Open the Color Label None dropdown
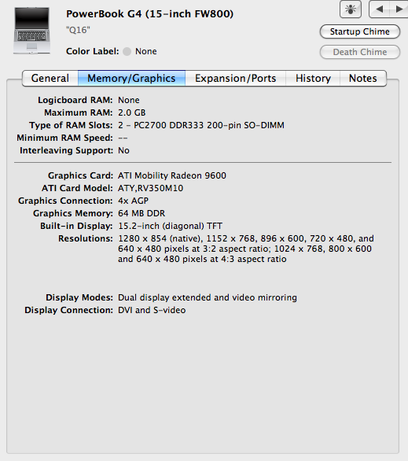This screenshot has height=461, width=408. tap(139, 51)
